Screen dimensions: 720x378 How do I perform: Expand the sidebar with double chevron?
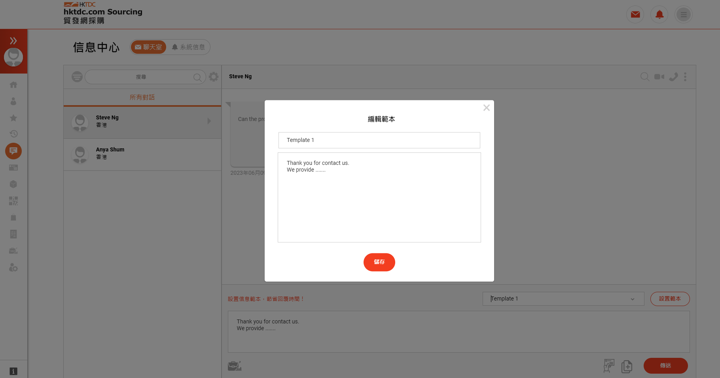click(x=13, y=40)
